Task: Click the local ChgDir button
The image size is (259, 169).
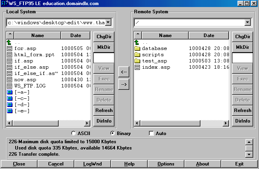Action: [104, 37]
